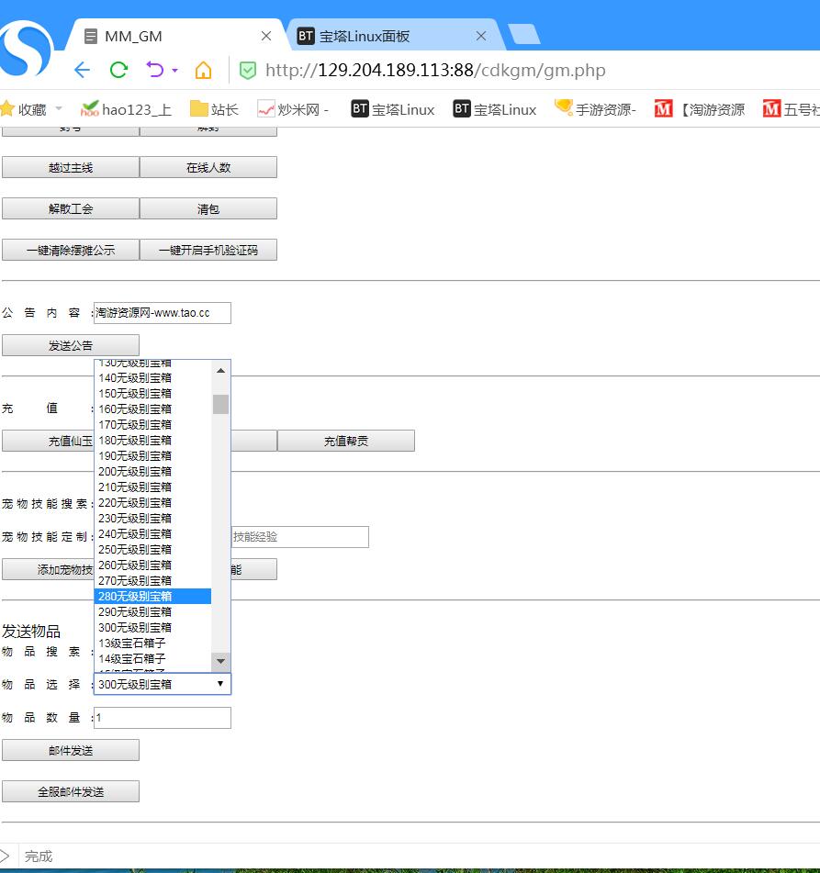The width and height of the screenshot is (820, 873).
Task: Toggle the 物品选择 combo box arrow
Action: point(219,684)
